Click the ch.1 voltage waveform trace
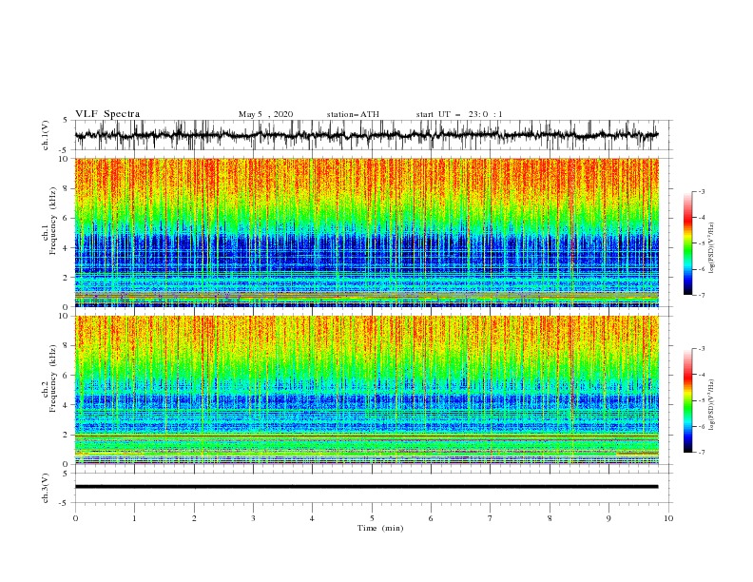The image size is (753, 582). click(366, 135)
